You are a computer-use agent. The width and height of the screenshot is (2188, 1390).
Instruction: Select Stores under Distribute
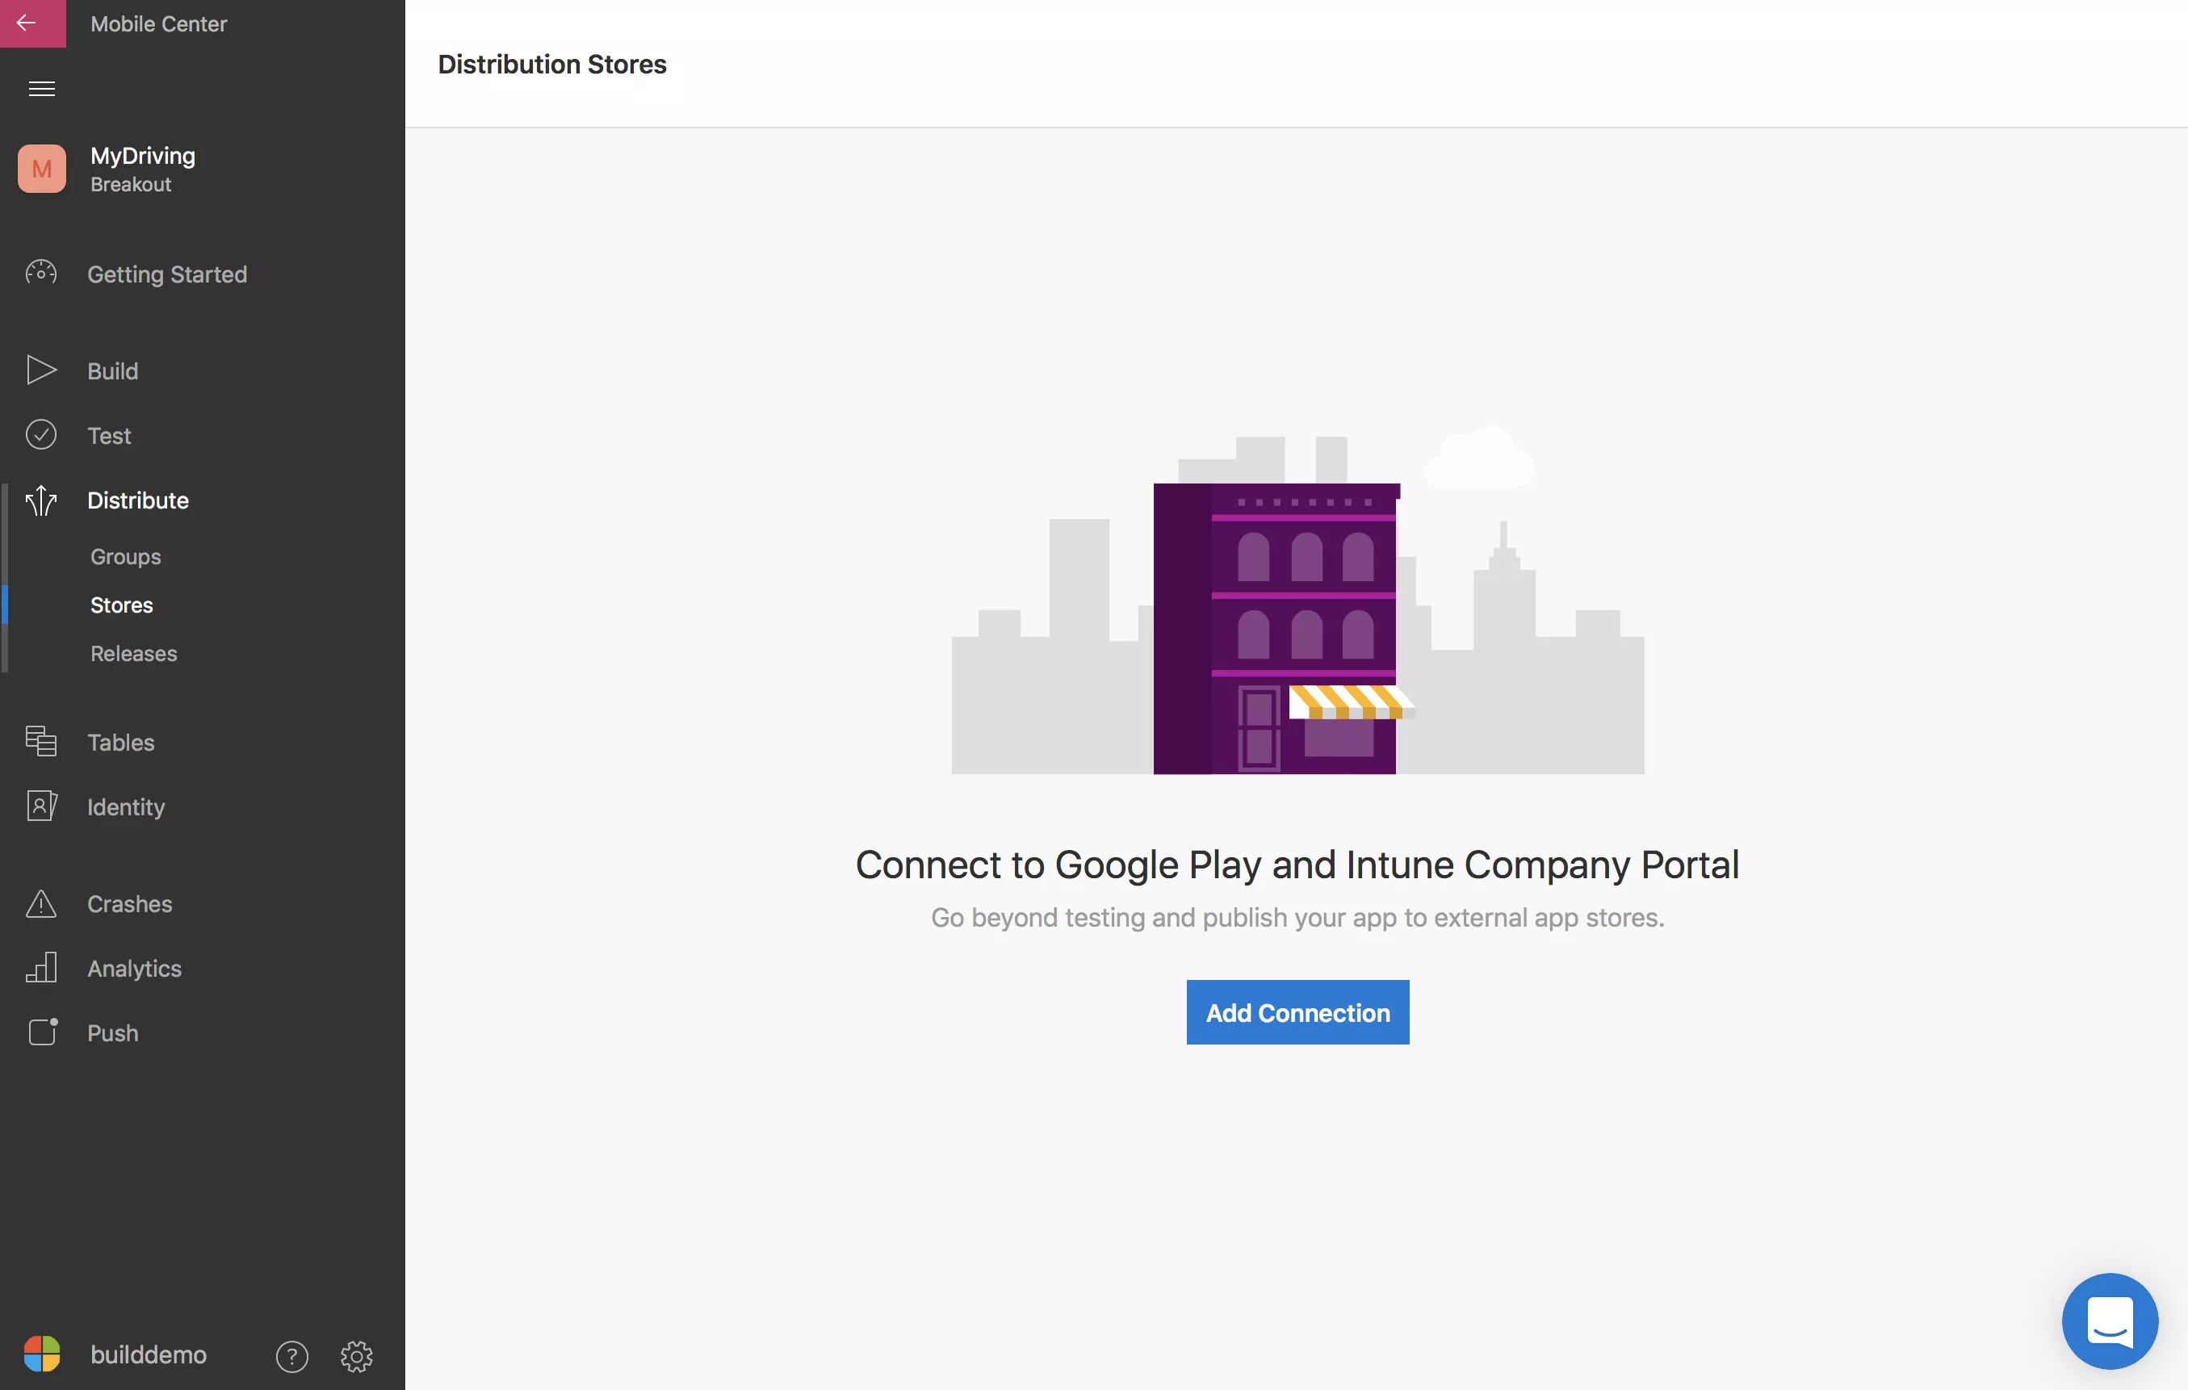pos(122,605)
